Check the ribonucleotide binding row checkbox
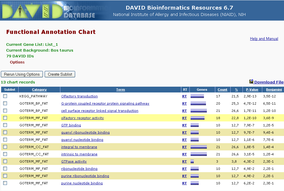Viewport: 284px width, 191px height. coord(5,169)
